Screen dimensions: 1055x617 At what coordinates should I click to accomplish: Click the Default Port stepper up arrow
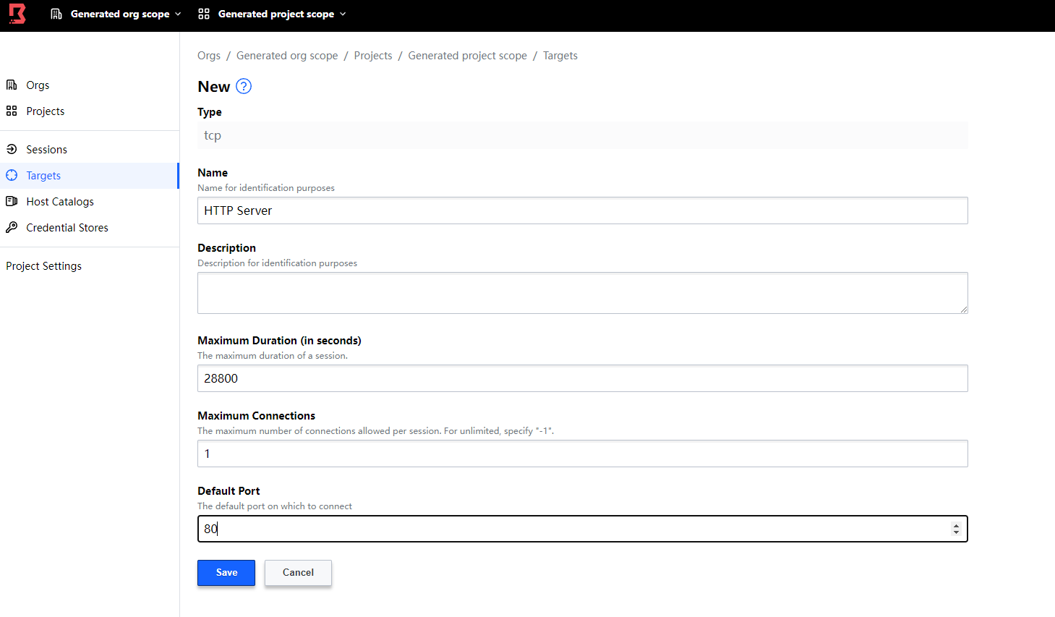957,525
